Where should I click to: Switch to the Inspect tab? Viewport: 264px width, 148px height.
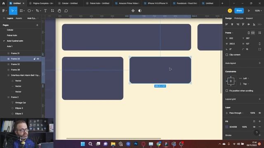[x=249, y=18]
